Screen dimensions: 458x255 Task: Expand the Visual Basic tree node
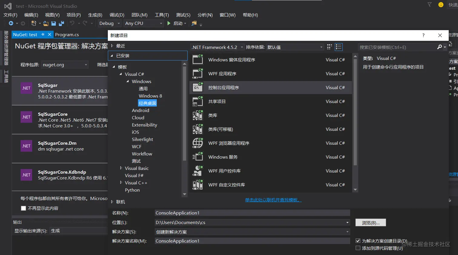(121, 168)
